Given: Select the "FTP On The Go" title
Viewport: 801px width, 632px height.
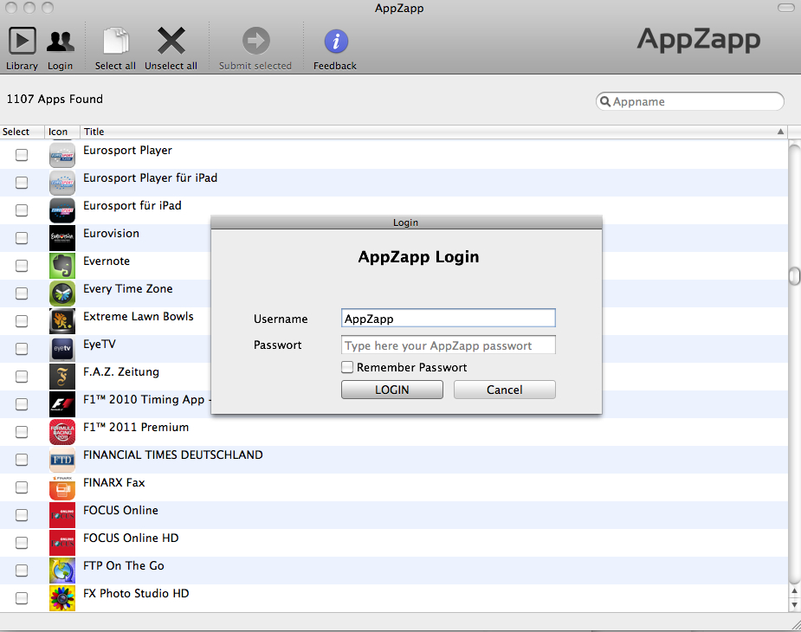Looking at the screenshot, I should pyautogui.click(x=124, y=565).
